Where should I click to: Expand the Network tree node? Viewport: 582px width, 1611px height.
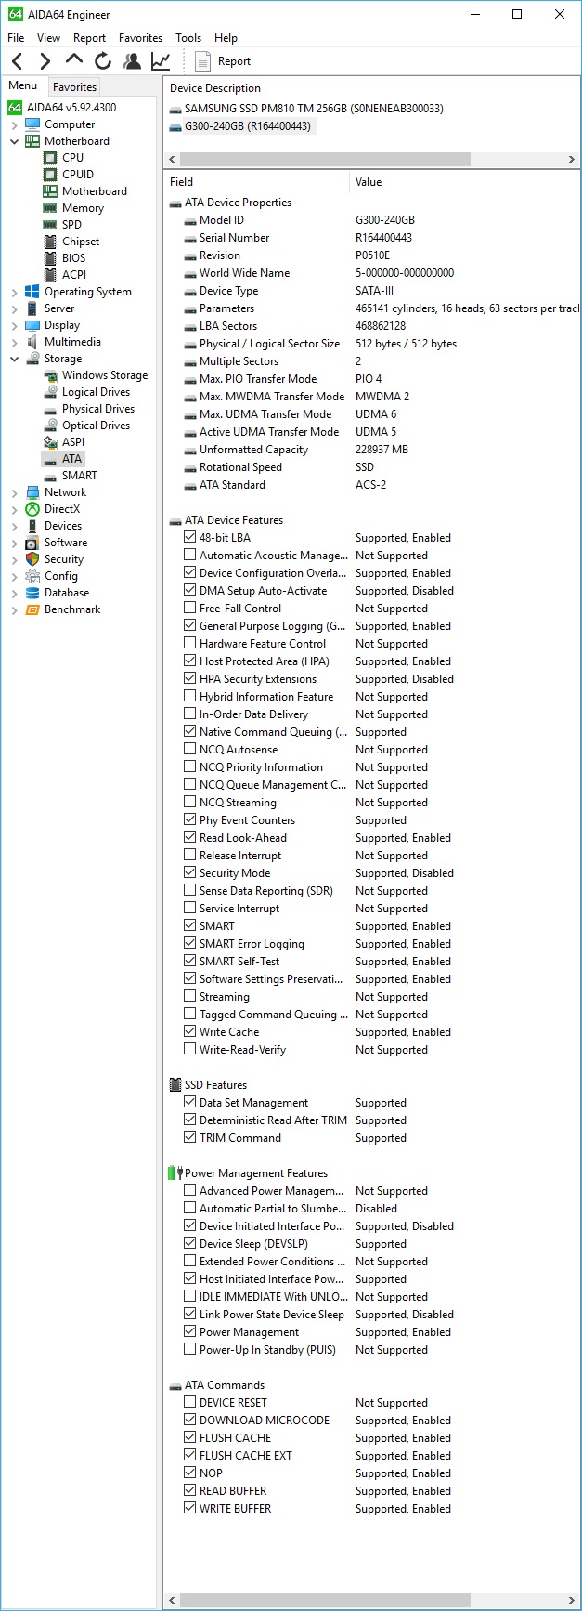pyautogui.click(x=14, y=492)
